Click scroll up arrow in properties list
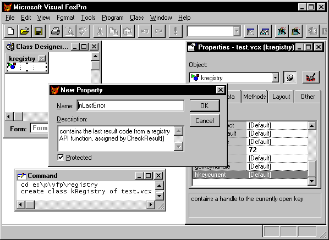Image resolution: width=329 pixels, height=240 pixels. tap(311, 126)
